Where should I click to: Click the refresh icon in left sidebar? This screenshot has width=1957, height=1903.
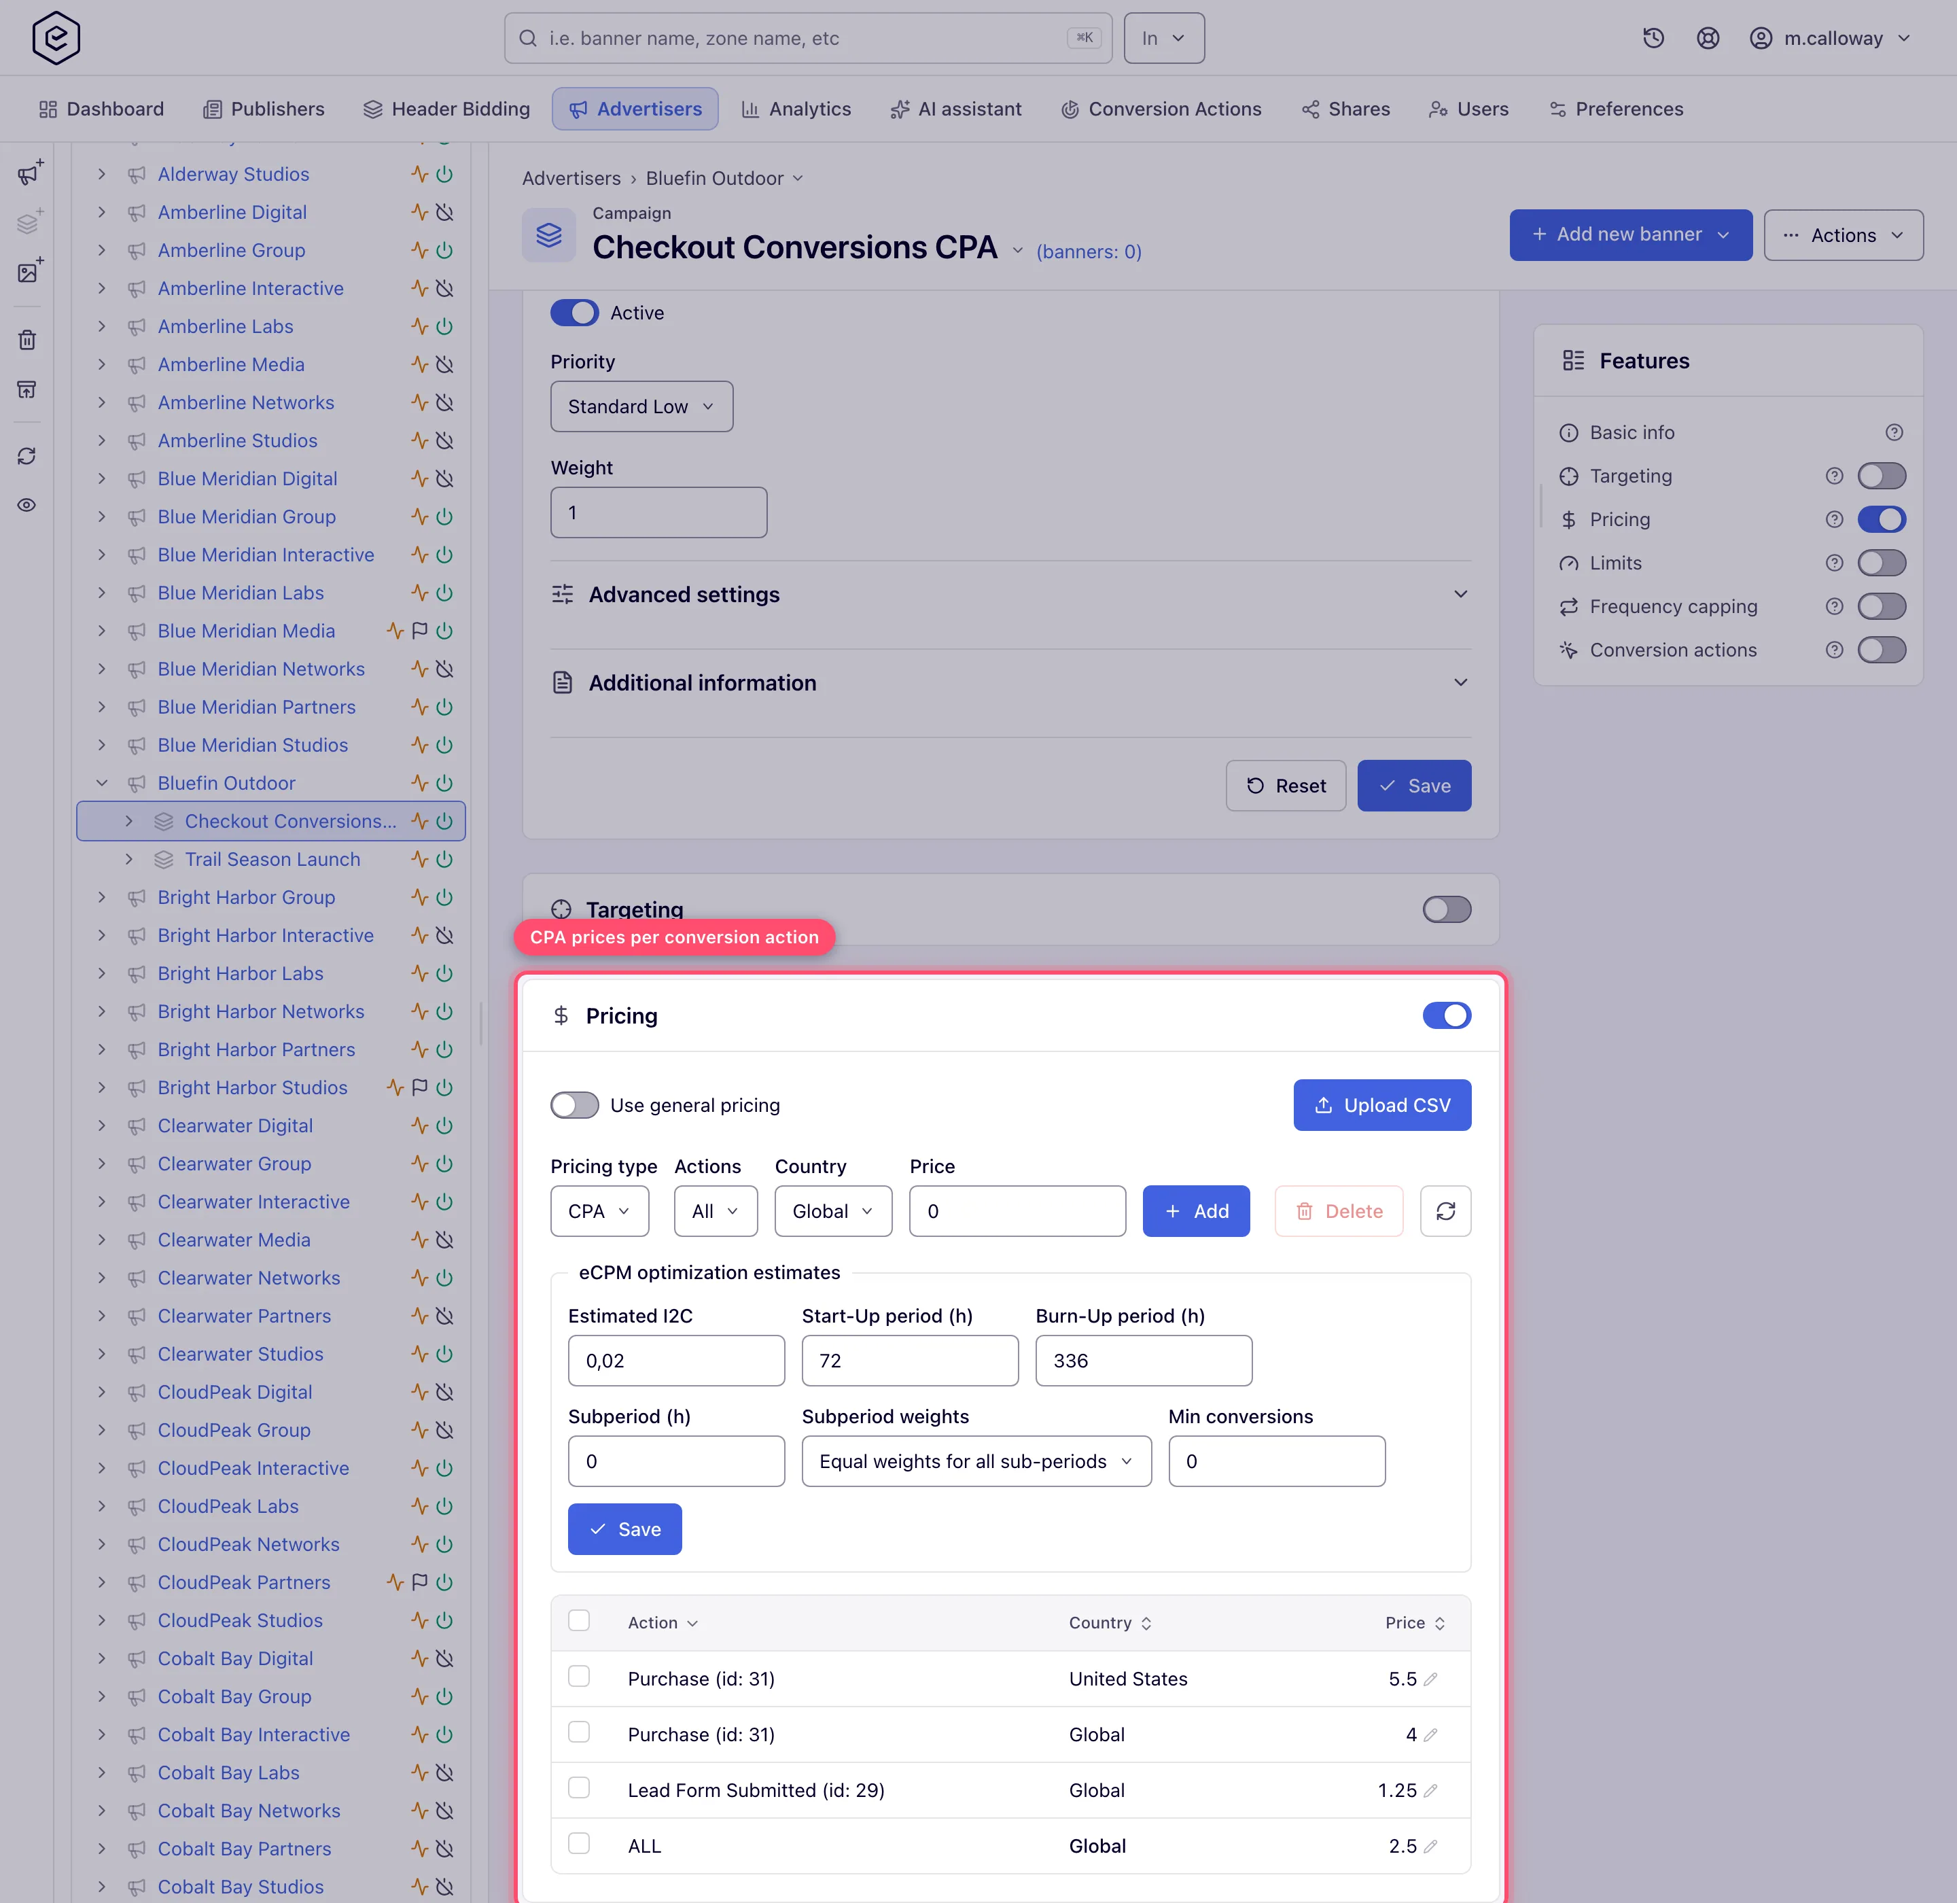pyautogui.click(x=27, y=456)
